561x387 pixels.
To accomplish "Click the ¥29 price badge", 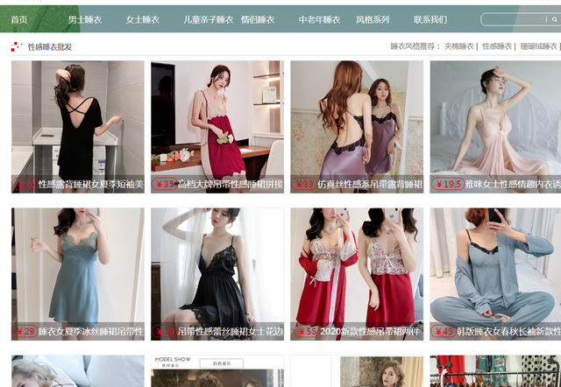I will (x=25, y=332).
